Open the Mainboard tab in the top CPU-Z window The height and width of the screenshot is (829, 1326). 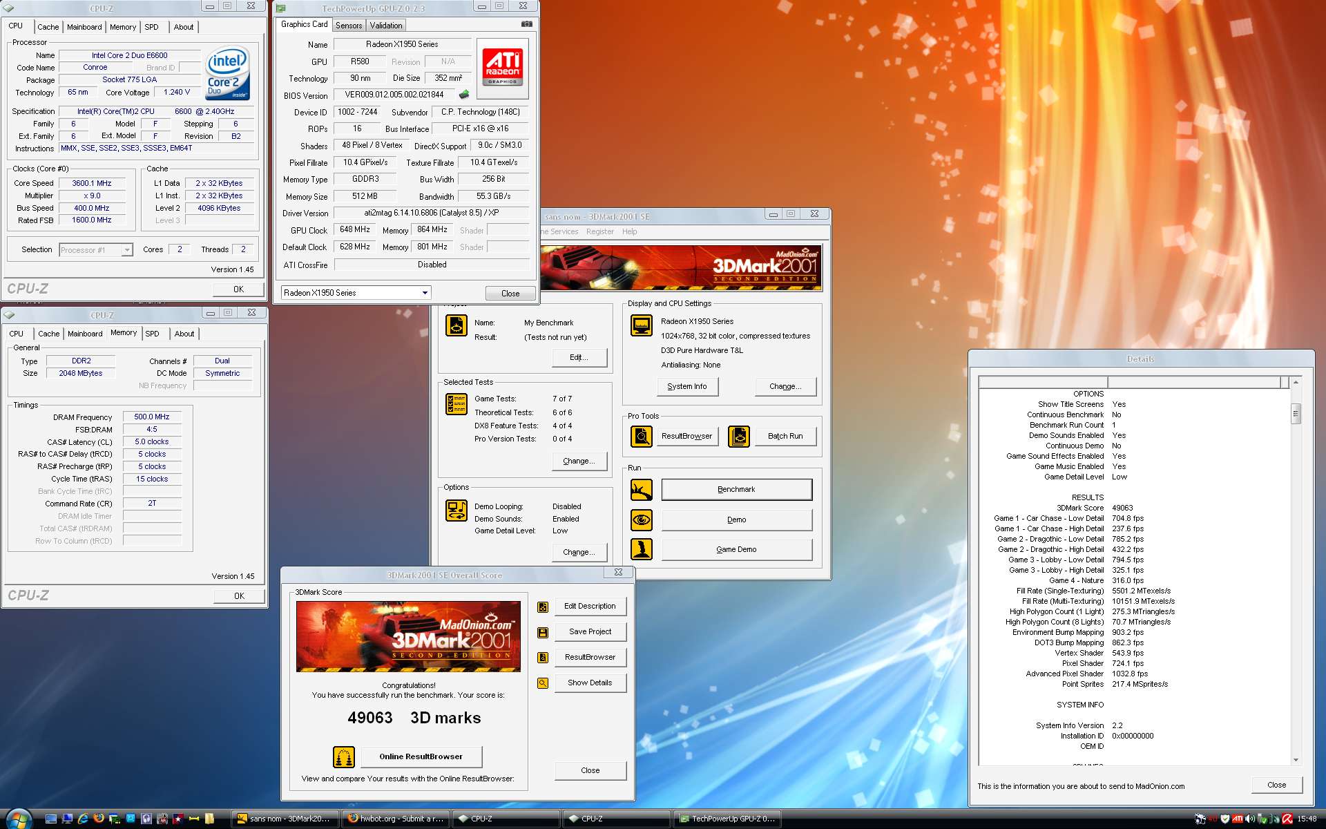point(84,27)
